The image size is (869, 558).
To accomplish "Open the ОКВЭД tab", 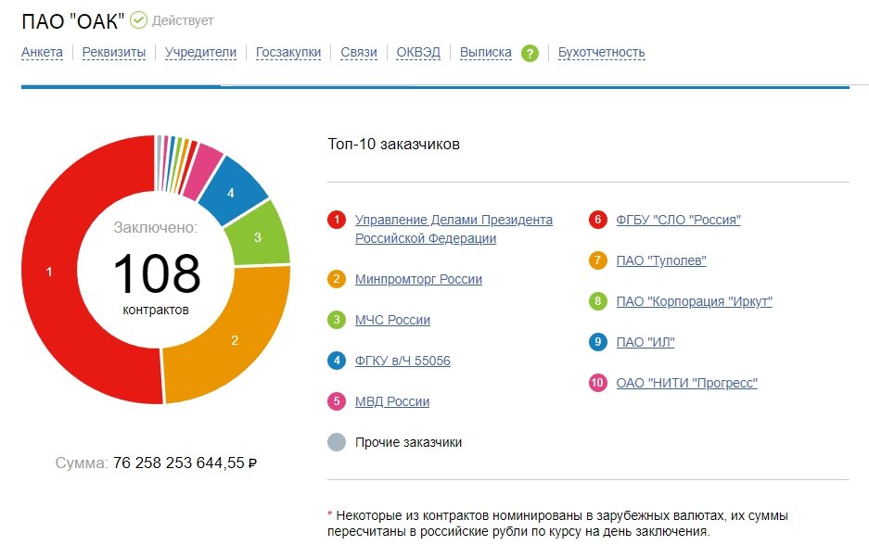I will coord(418,52).
